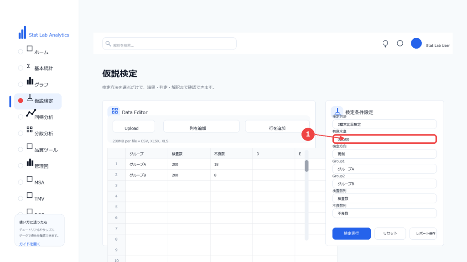467x262 pixels.
Task: Select the グループ column header
Action: (x=146, y=154)
